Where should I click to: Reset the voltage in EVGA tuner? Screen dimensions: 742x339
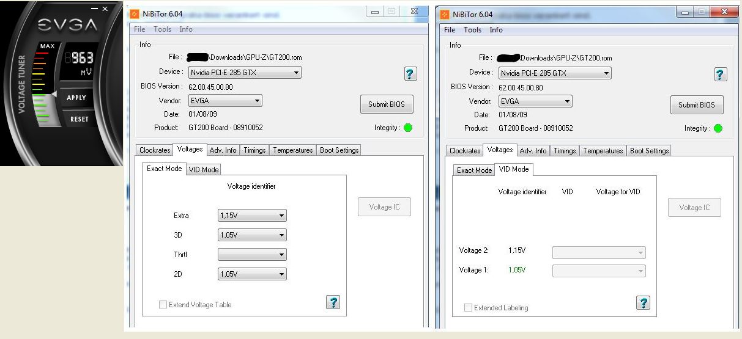tap(79, 119)
